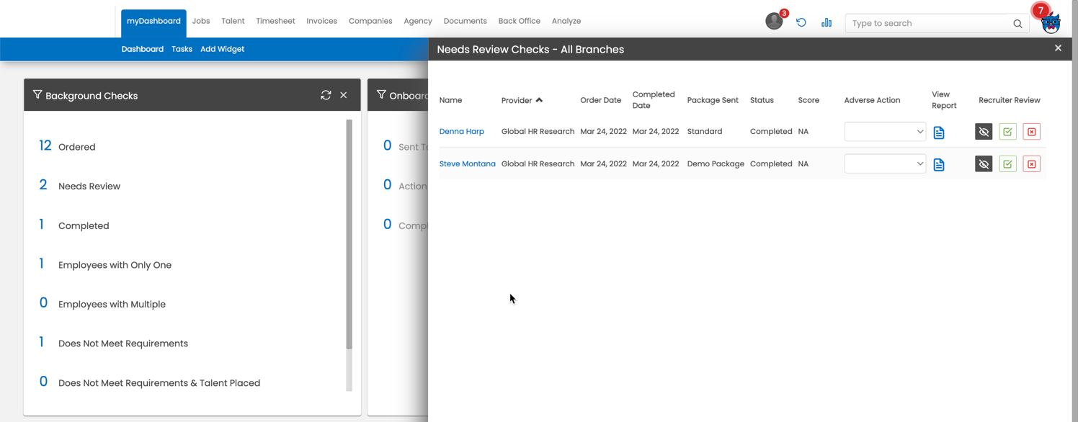Click the history refresh icon in header
Screen dimensions: 1078x422
pos(801,22)
